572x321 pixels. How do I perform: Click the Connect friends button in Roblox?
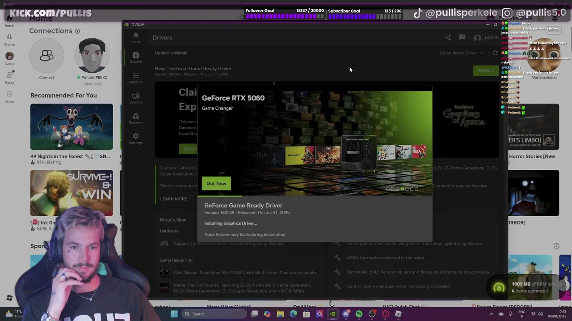click(46, 56)
